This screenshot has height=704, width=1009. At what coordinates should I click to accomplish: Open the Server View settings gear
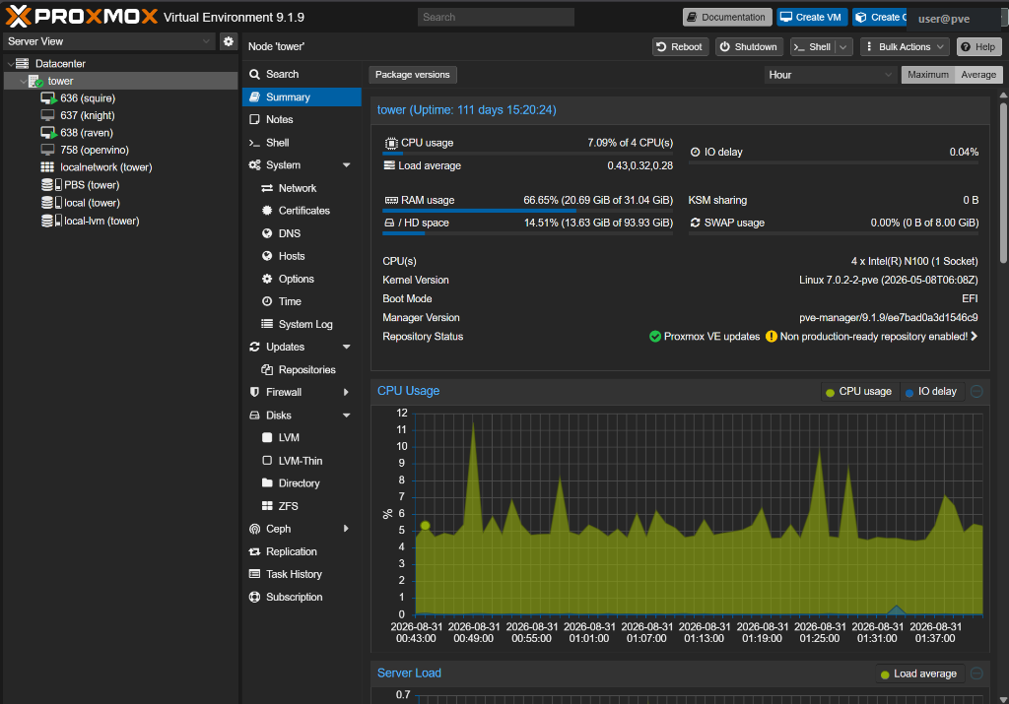tap(228, 41)
